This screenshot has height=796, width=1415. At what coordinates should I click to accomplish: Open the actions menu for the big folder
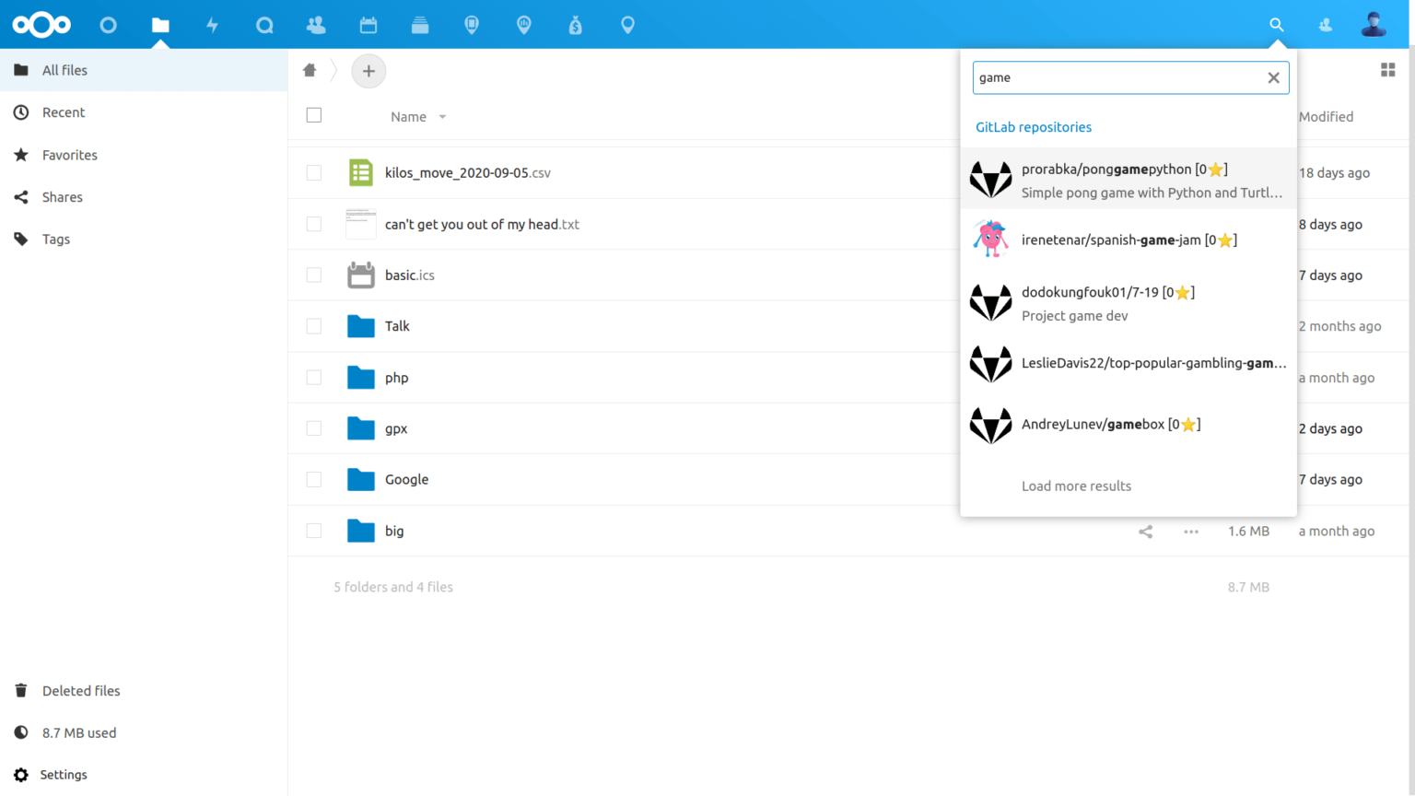[x=1190, y=532]
